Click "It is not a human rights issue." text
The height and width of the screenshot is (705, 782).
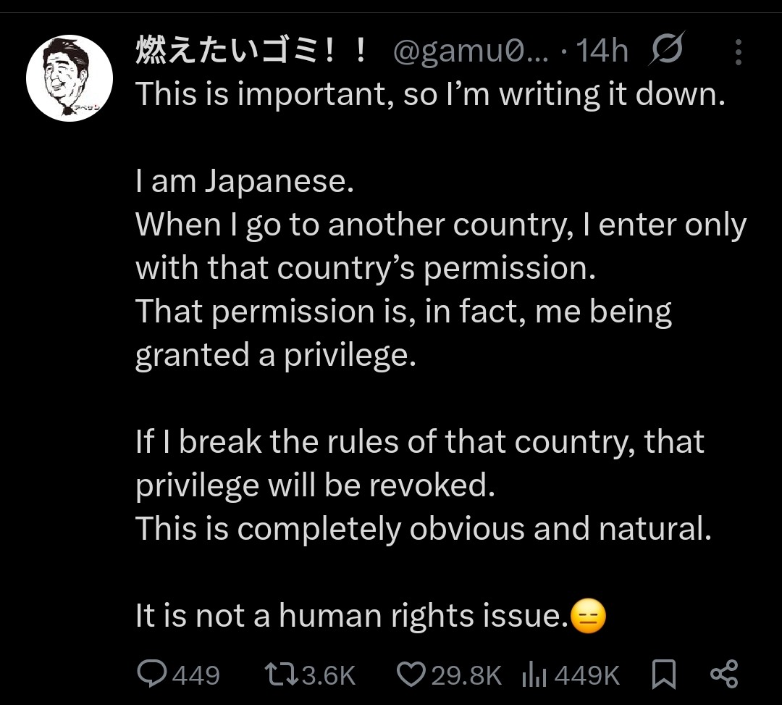[x=350, y=617]
